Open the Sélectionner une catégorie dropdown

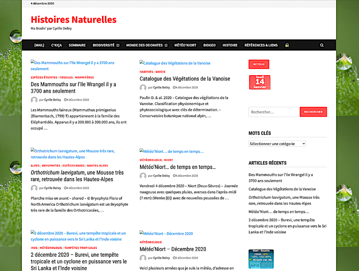click(277, 144)
